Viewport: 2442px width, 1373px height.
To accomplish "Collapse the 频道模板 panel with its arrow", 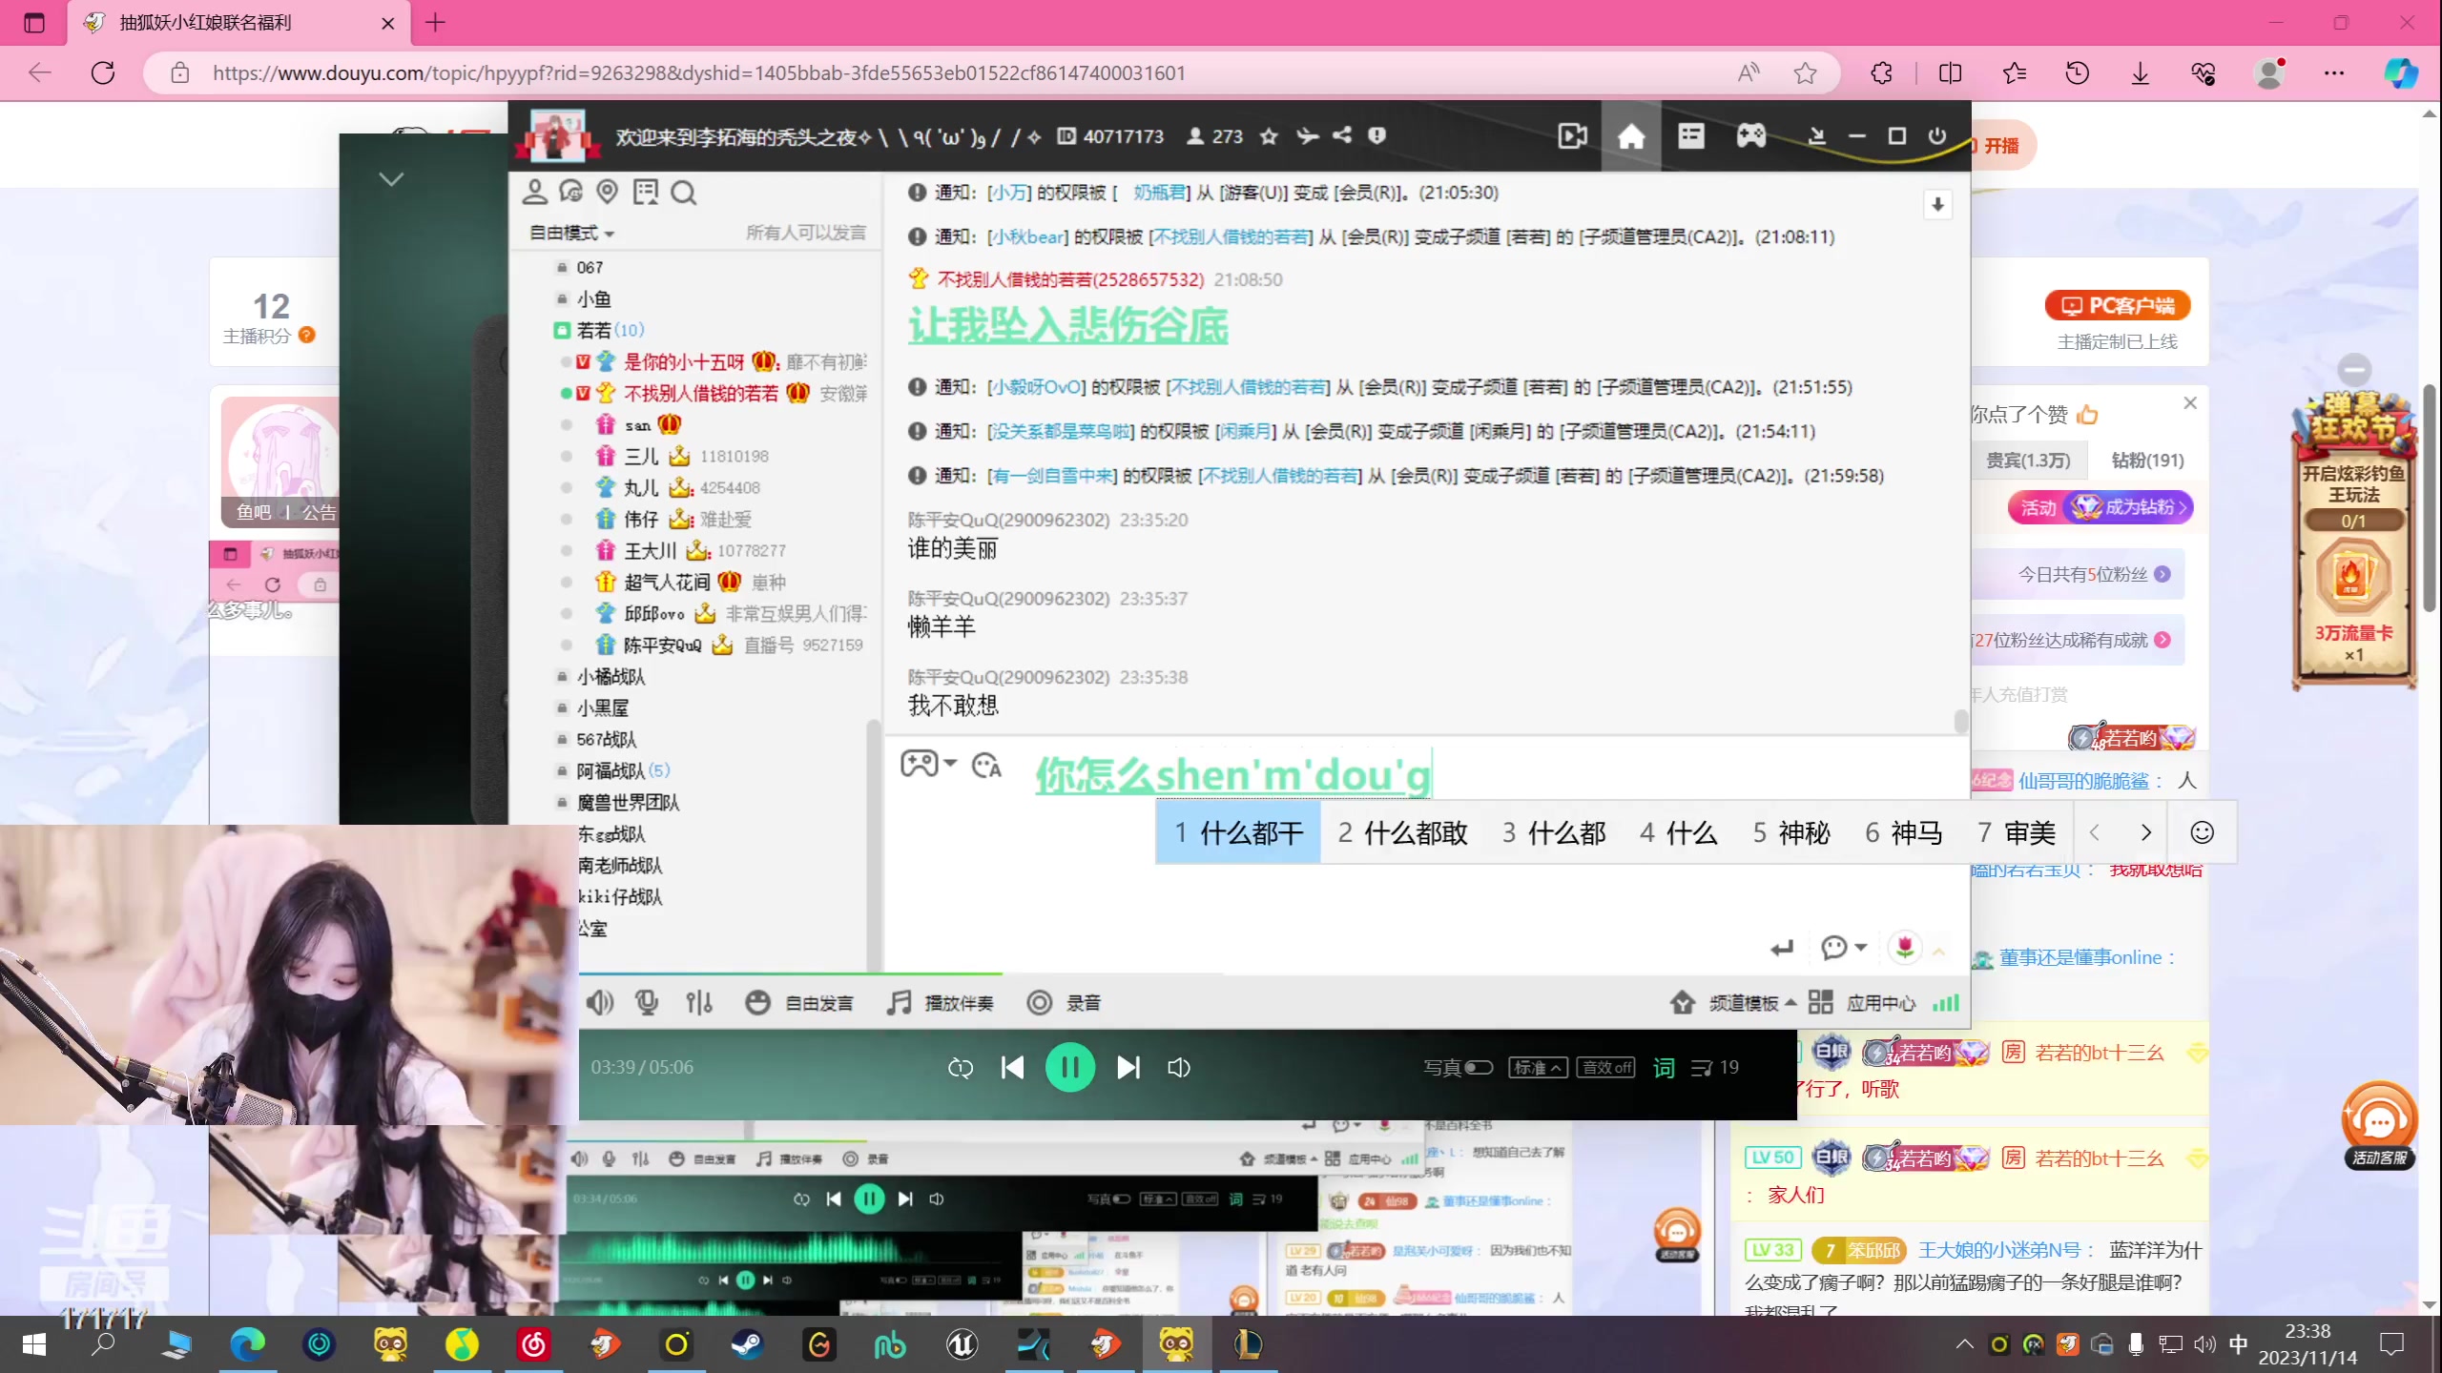I will 1789,1002.
